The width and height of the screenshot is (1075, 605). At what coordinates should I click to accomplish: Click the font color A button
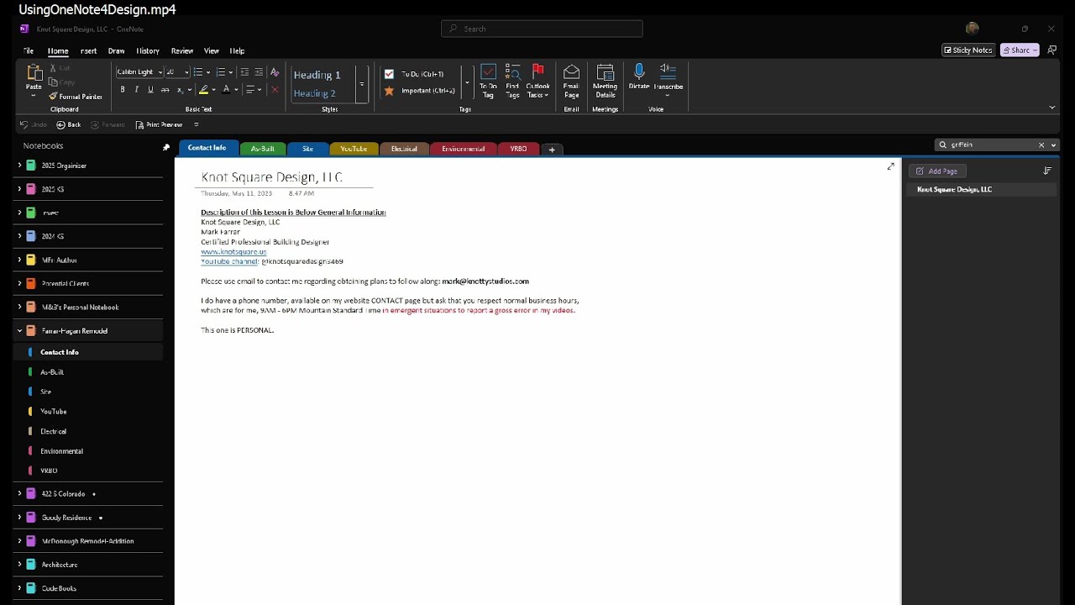[226, 90]
